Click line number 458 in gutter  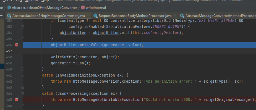pos(9,57)
